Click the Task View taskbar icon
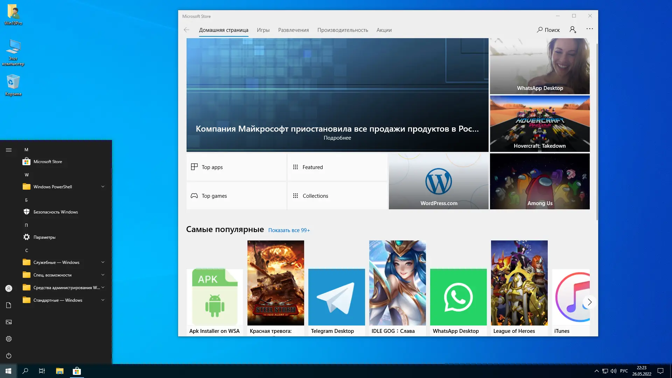Image resolution: width=672 pixels, height=378 pixels. pos(42,371)
